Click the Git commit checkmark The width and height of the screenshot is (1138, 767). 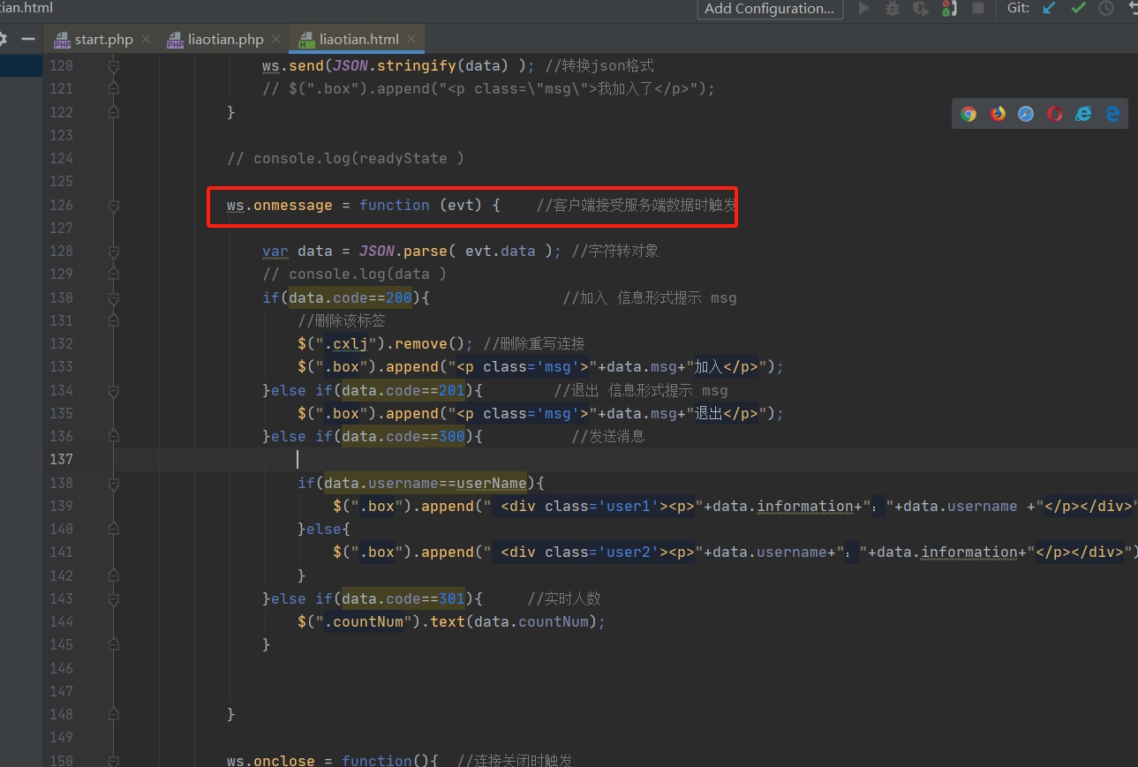click(x=1078, y=9)
